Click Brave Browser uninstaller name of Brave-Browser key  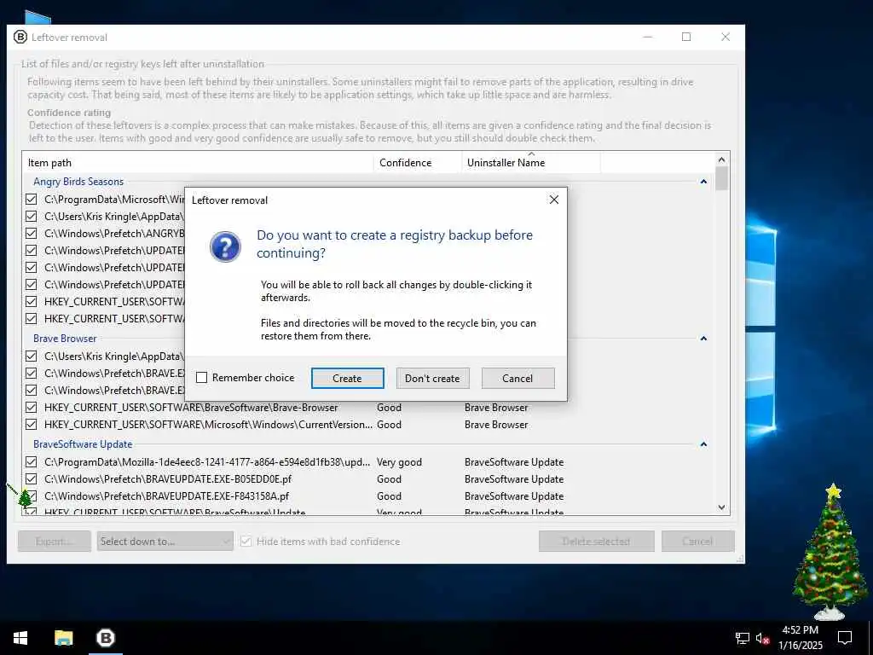tap(496, 408)
